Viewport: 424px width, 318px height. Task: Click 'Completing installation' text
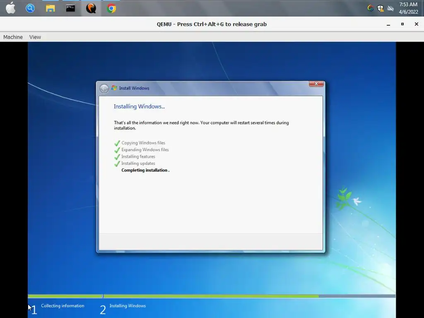(145, 170)
